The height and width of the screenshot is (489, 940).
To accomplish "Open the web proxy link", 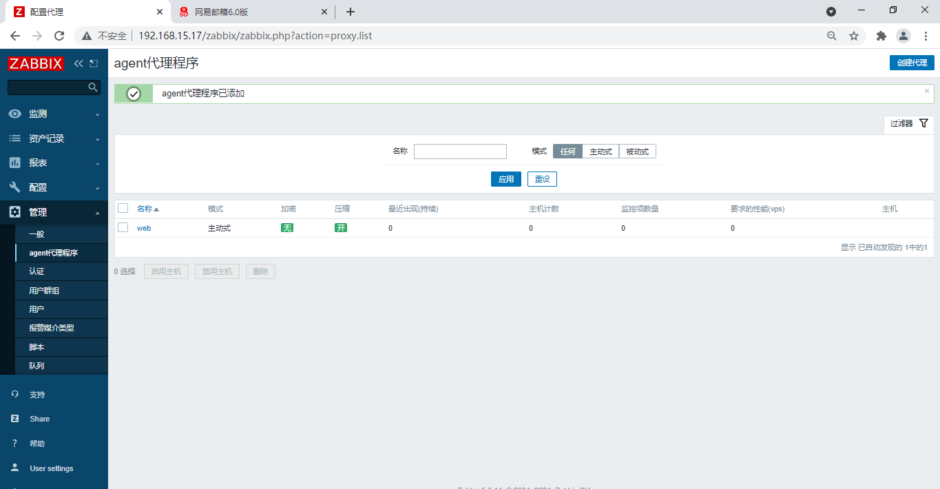I will tap(144, 228).
